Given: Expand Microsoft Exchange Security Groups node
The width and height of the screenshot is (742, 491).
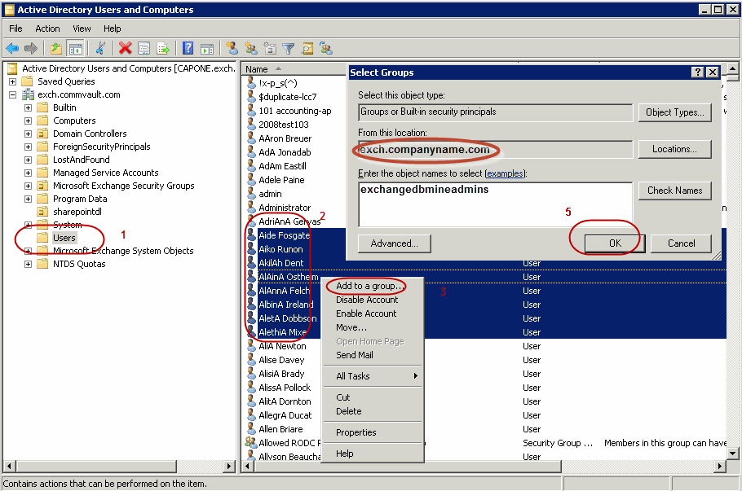Looking at the screenshot, I should coord(27,185).
